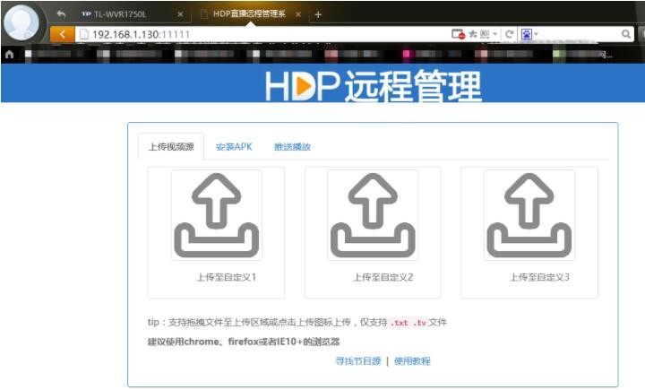Click the bookmark star icon
This screenshot has width=645, height=390.
[x=473, y=34]
